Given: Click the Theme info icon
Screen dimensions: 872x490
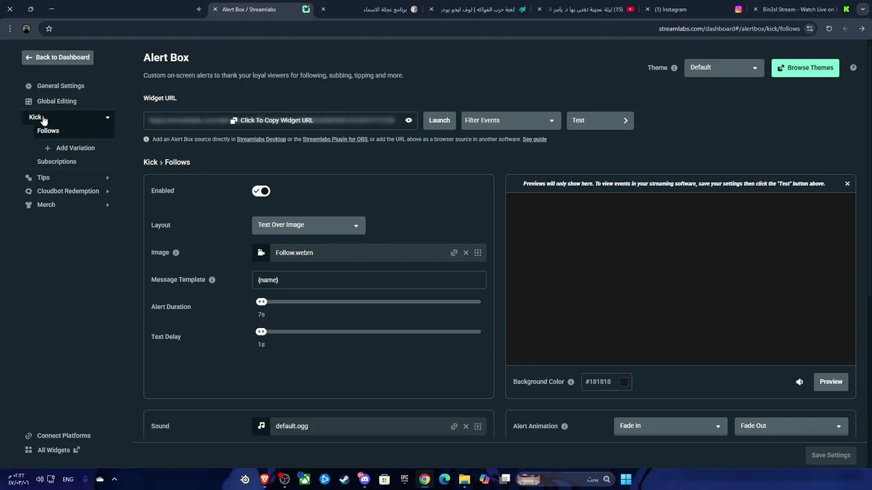Looking at the screenshot, I should coord(674,68).
